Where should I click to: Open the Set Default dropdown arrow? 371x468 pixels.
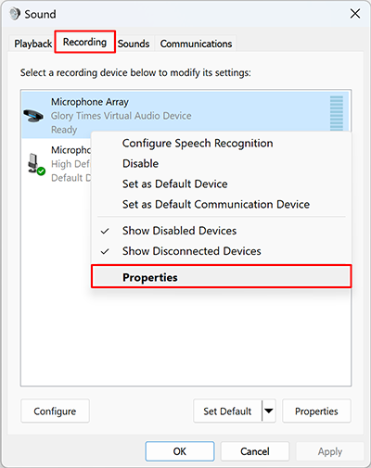coord(269,411)
